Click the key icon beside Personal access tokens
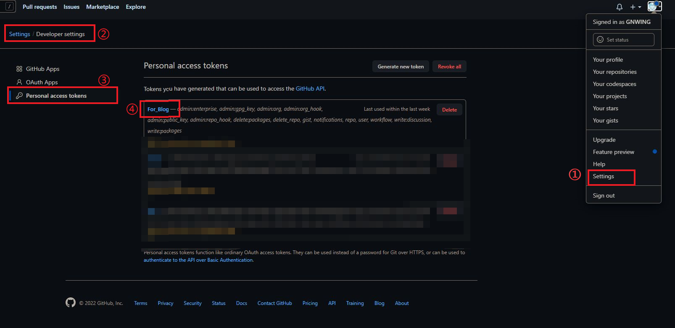 tap(19, 96)
